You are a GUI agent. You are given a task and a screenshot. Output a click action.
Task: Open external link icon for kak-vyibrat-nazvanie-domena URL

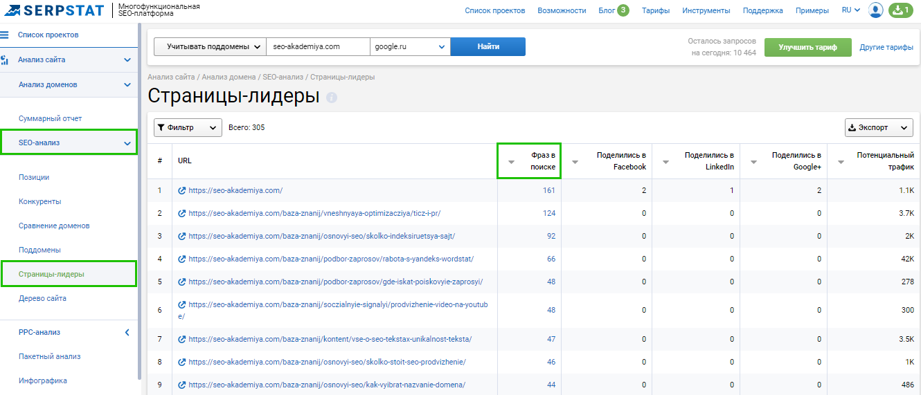tap(182, 385)
